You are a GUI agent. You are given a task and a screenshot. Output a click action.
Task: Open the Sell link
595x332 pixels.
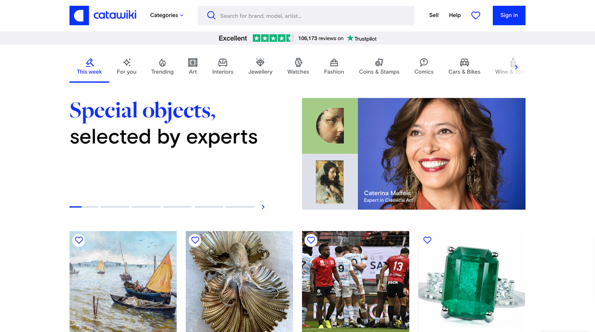coord(434,15)
